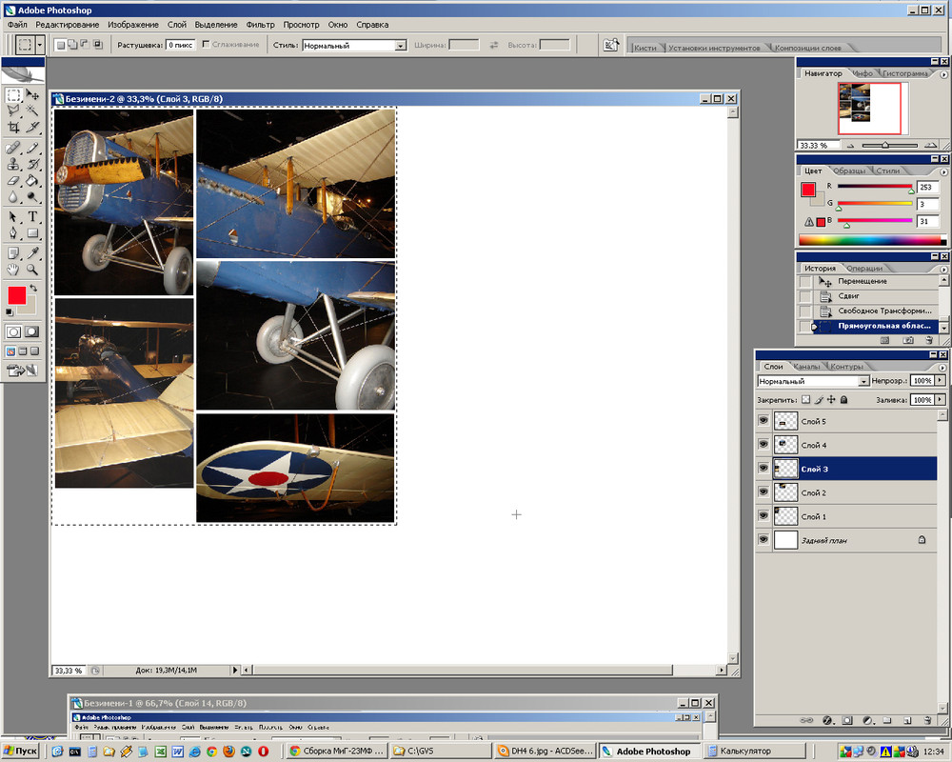Image resolution: width=952 pixels, height=762 pixels.
Task: Open the Пуск start menu
Action: (x=21, y=752)
